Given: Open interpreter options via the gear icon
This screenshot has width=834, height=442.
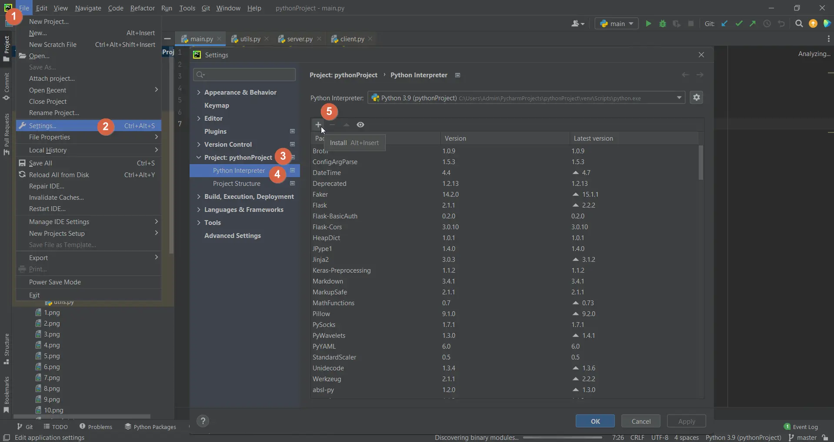Looking at the screenshot, I should click(697, 97).
